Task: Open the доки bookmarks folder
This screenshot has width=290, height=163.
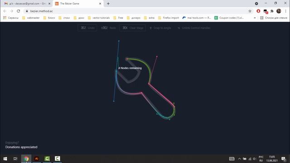Action: 79,18
